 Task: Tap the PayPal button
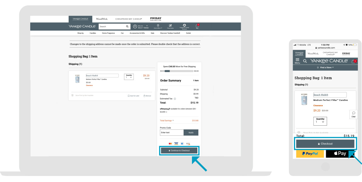tap(310, 154)
